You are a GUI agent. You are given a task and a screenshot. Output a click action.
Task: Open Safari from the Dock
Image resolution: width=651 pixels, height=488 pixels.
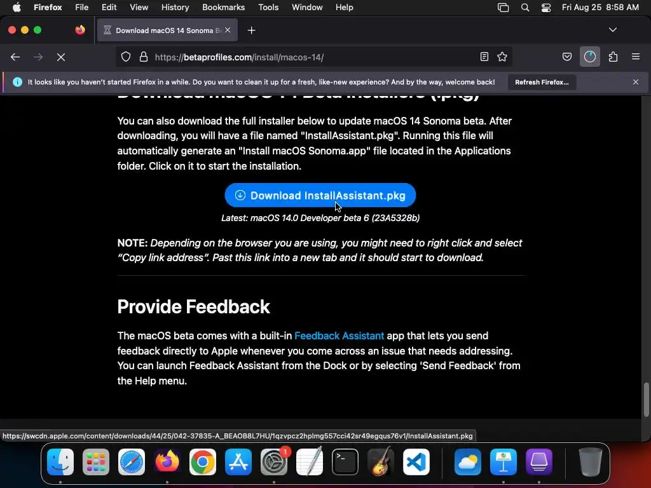point(132,462)
